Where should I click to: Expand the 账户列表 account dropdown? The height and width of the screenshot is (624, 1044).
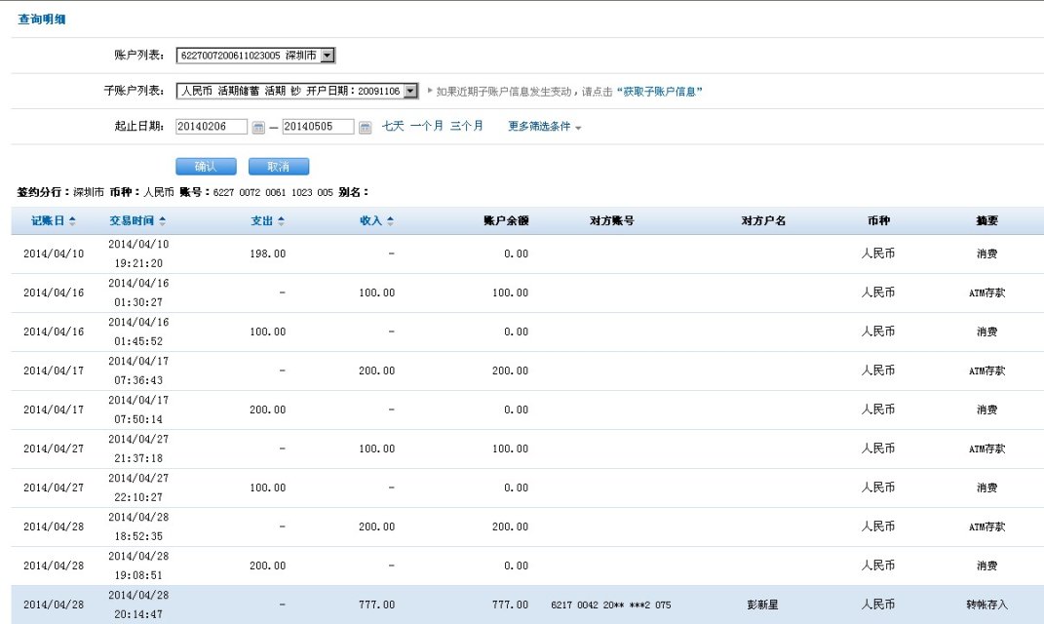[328, 56]
